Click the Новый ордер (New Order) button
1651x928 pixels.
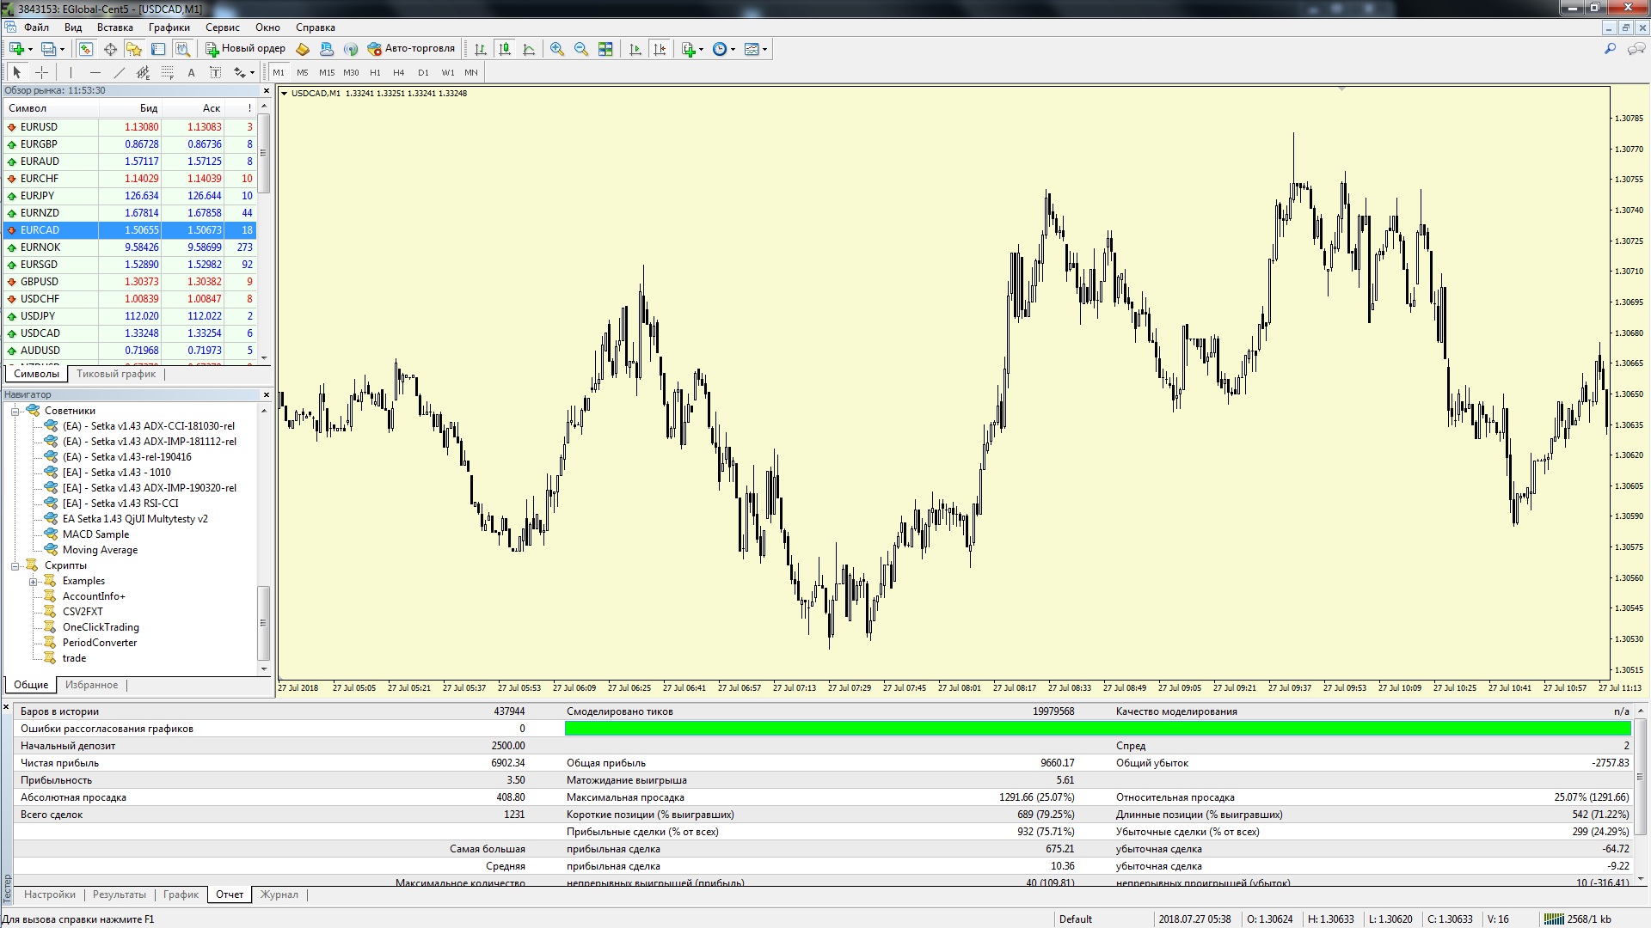pos(245,49)
